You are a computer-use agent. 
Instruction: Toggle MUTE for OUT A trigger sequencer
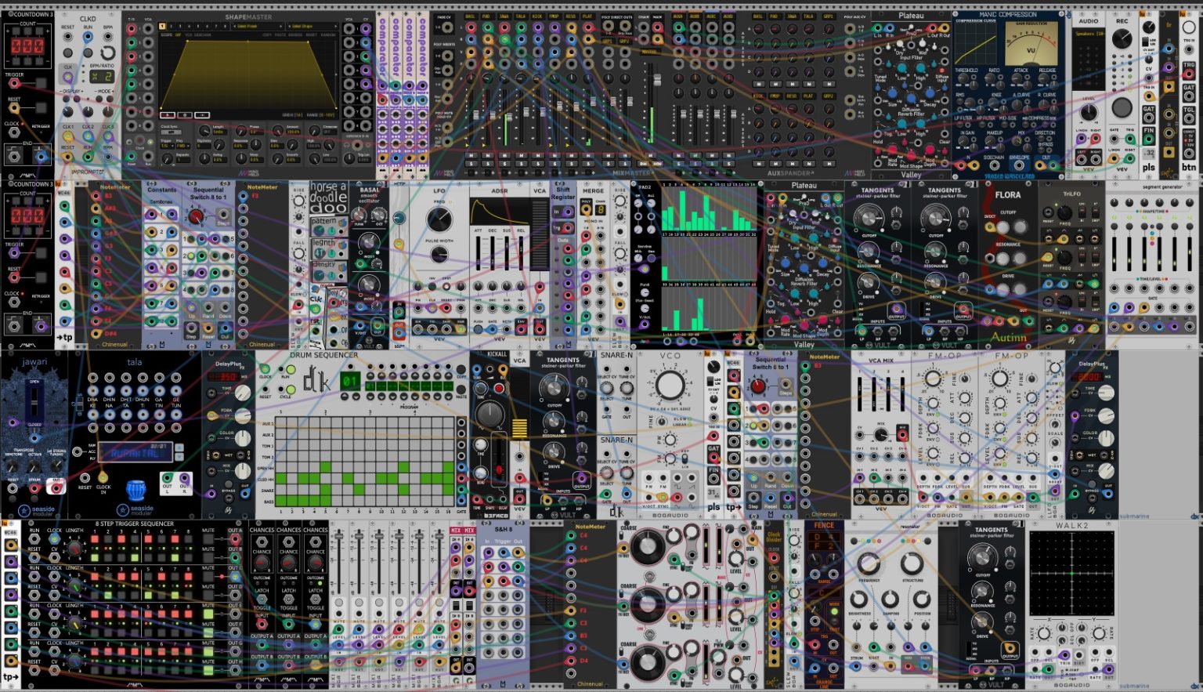coord(208,539)
